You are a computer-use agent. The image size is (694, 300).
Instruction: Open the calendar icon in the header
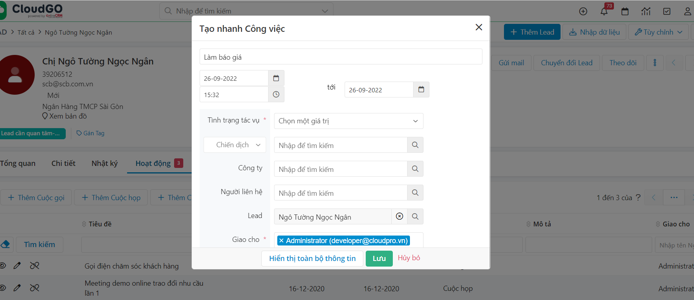point(625,11)
